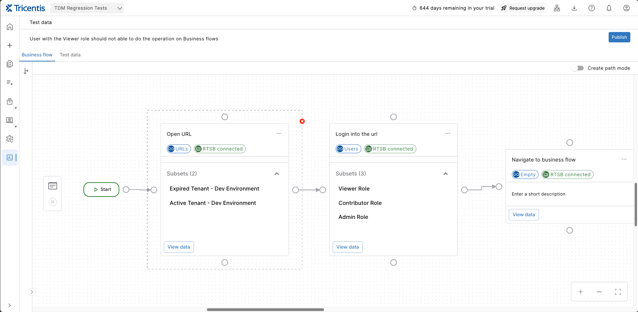Click the Test data breadcrumb title
This screenshot has width=638, height=312.
(41, 22)
